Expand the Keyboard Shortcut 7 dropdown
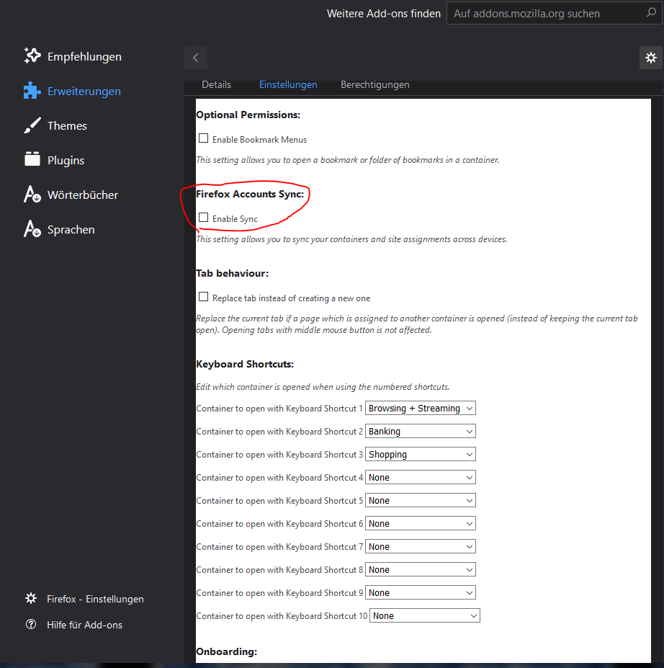The image size is (664, 668). point(421,546)
